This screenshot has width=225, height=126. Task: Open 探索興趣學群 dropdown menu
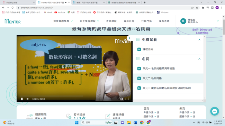63,21
